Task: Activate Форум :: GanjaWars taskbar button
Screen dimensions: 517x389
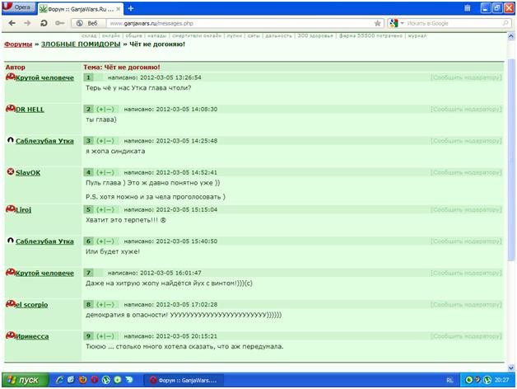Action: pyautogui.click(x=184, y=381)
